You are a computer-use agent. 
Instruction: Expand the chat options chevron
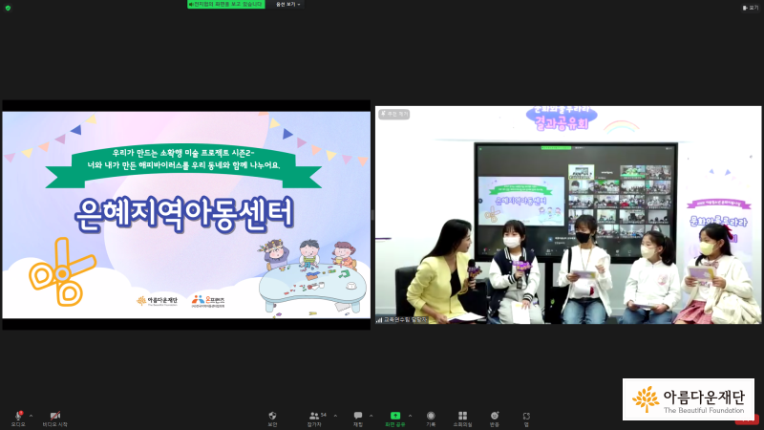point(371,416)
